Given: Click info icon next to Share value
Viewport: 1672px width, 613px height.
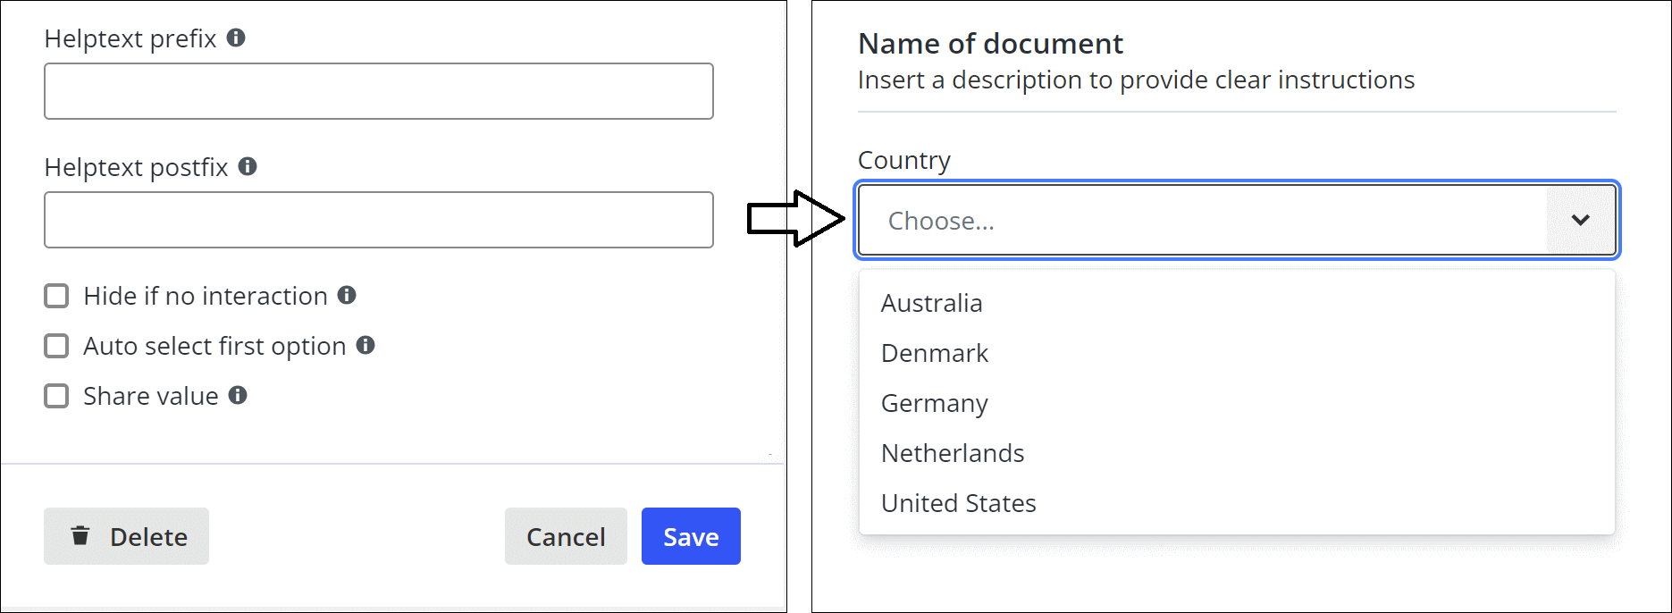Looking at the screenshot, I should pyautogui.click(x=238, y=395).
